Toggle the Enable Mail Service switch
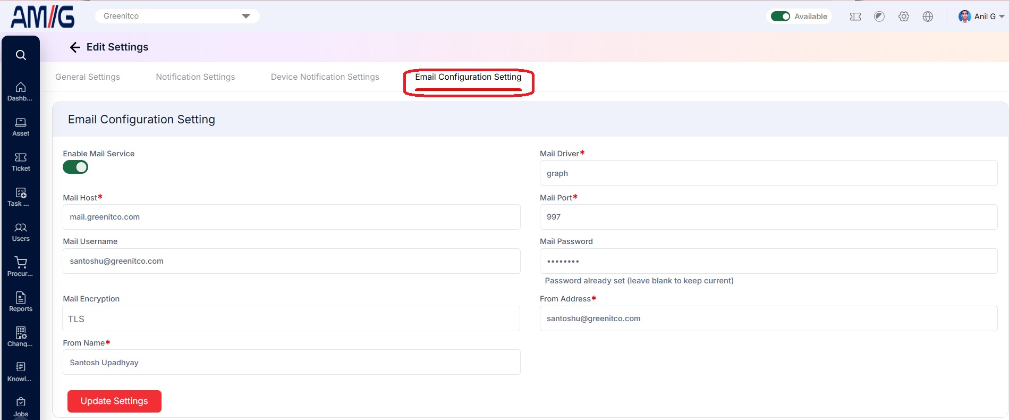Viewport: 1009px width, 420px height. tap(75, 167)
